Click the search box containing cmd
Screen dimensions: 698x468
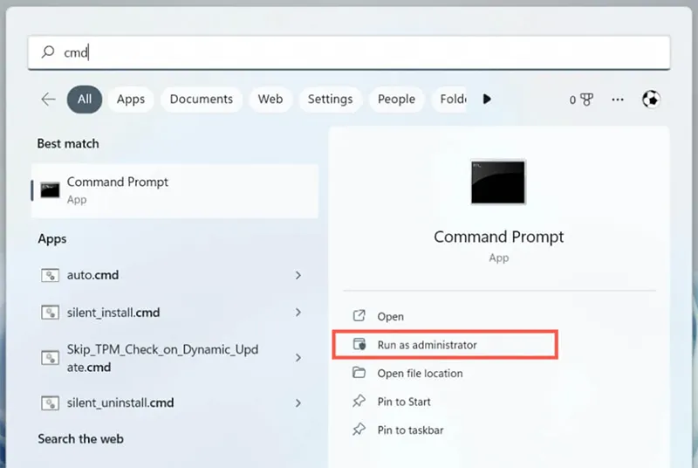click(349, 52)
